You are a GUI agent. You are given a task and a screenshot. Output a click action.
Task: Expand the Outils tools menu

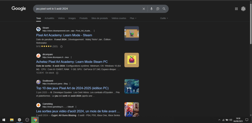pos(164,18)
